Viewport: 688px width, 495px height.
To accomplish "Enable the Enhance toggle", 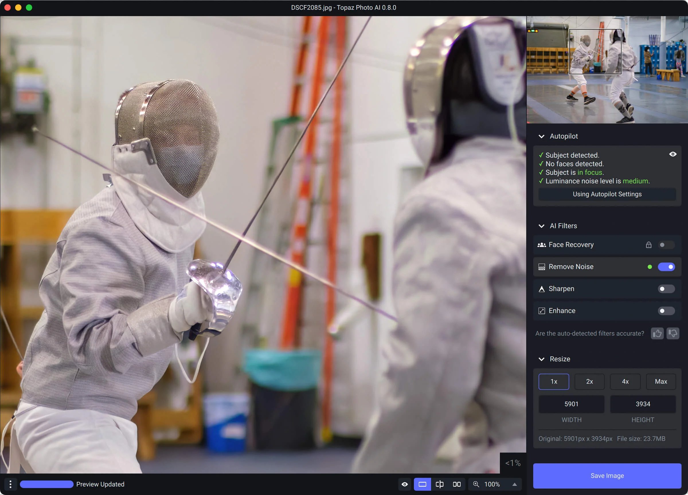I will point(666,311).
